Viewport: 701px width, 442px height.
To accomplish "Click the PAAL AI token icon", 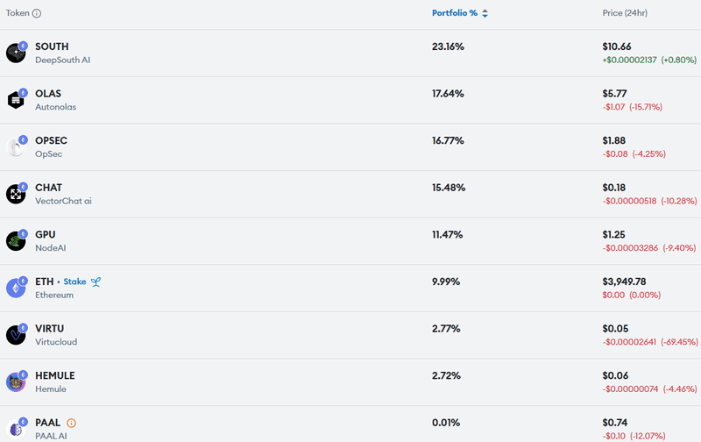I will [16, 429].
